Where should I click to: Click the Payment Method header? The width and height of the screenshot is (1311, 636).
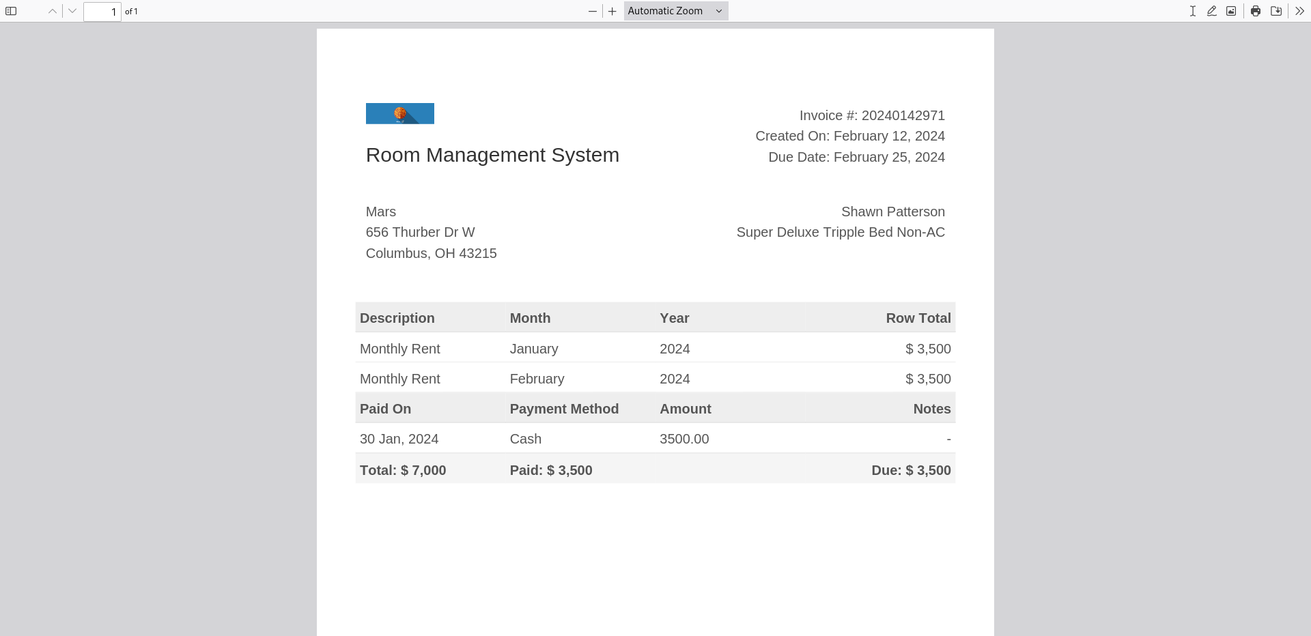[x=565, y=409]
